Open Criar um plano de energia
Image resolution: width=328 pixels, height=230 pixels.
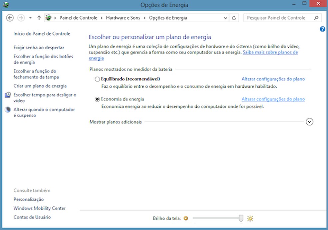(40, 86)
